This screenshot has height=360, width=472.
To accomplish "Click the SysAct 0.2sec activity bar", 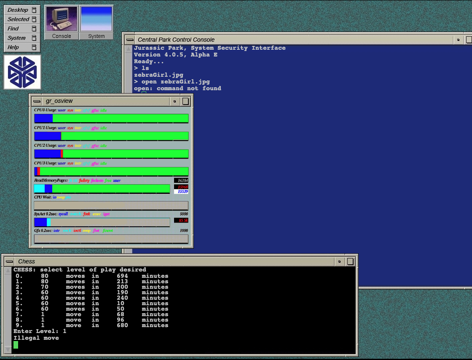I will click(x=102, y=222).
